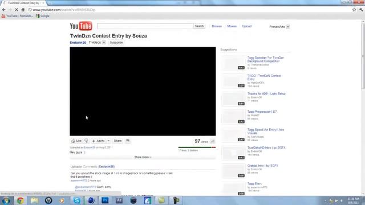This screenshot has height=205, width=365.
Task: Click the browser Forward arrow
Action: (10, 10)
